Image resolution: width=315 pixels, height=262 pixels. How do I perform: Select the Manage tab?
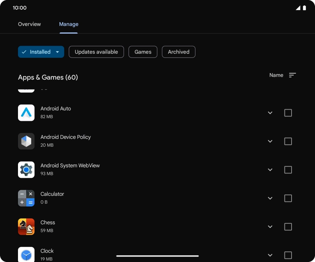point(69,24)
